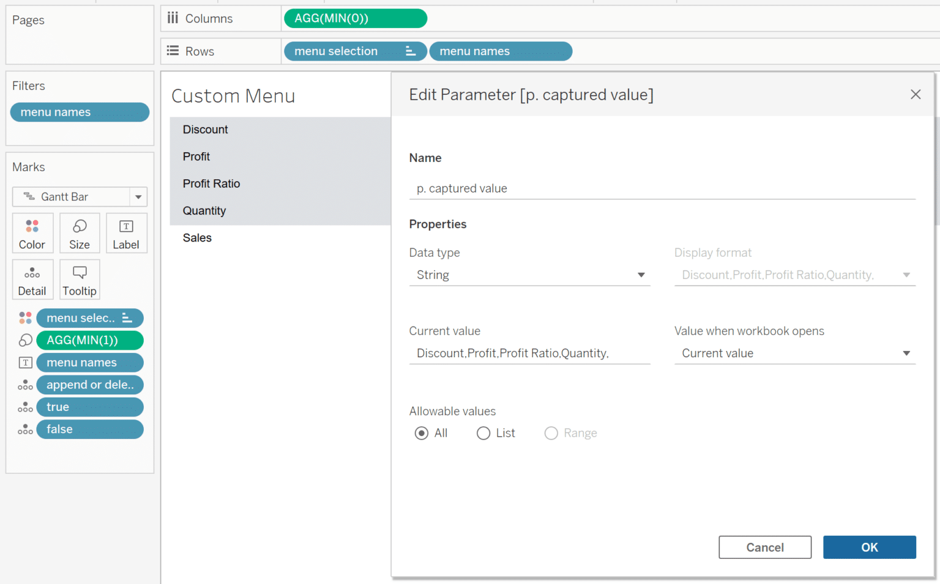Viewport: 940px width, 584px height.
Task: Open Label property on the Marks card
Action: click(x=126, y=233)
